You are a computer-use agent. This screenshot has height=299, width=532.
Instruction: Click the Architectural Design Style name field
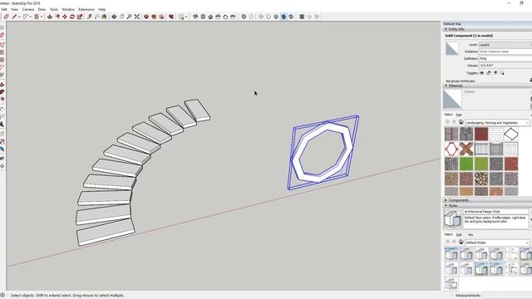click(496, 212)
